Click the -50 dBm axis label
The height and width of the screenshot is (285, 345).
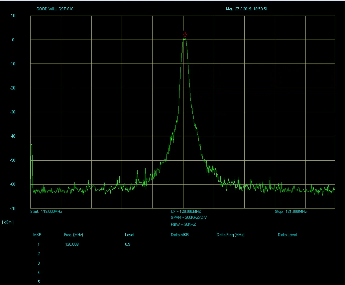point(13,160)
